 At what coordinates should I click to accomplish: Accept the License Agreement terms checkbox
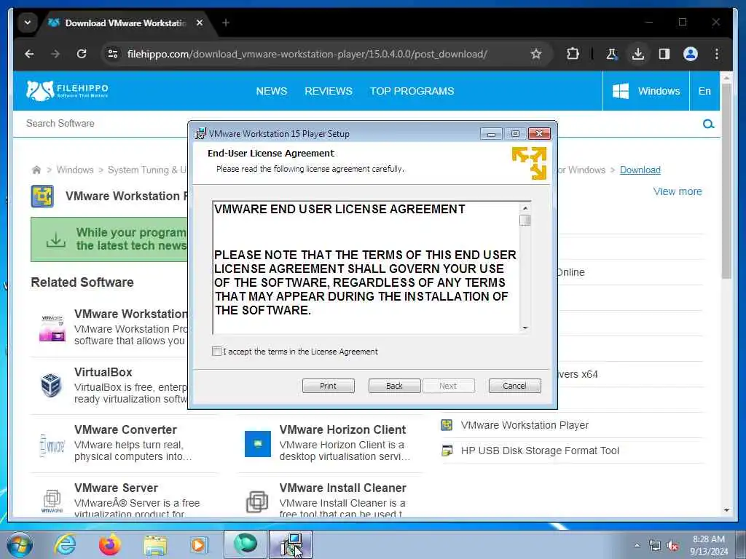[x=216, y=352]
